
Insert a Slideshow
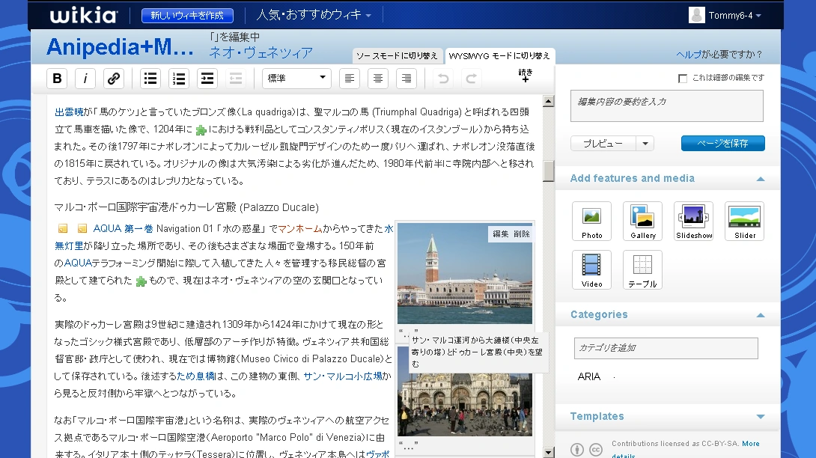pyautogui.click(x=694, y=222)
